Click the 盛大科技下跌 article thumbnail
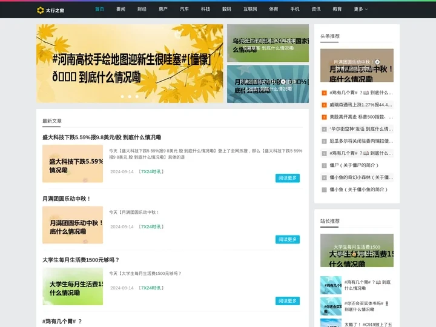The image size is (436, 327). [x=73, y=163]
